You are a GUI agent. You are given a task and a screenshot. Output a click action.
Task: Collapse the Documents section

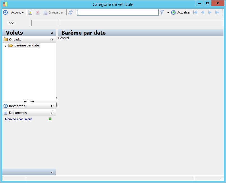pos(51,113)
